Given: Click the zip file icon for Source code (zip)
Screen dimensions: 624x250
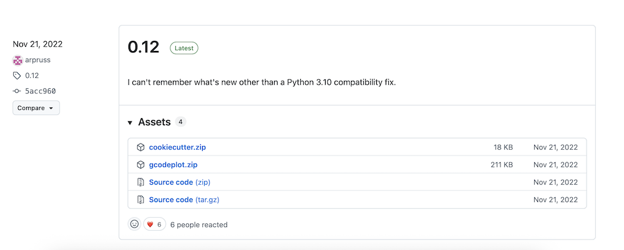Looking at the screenshot, I should click(140, 182).
